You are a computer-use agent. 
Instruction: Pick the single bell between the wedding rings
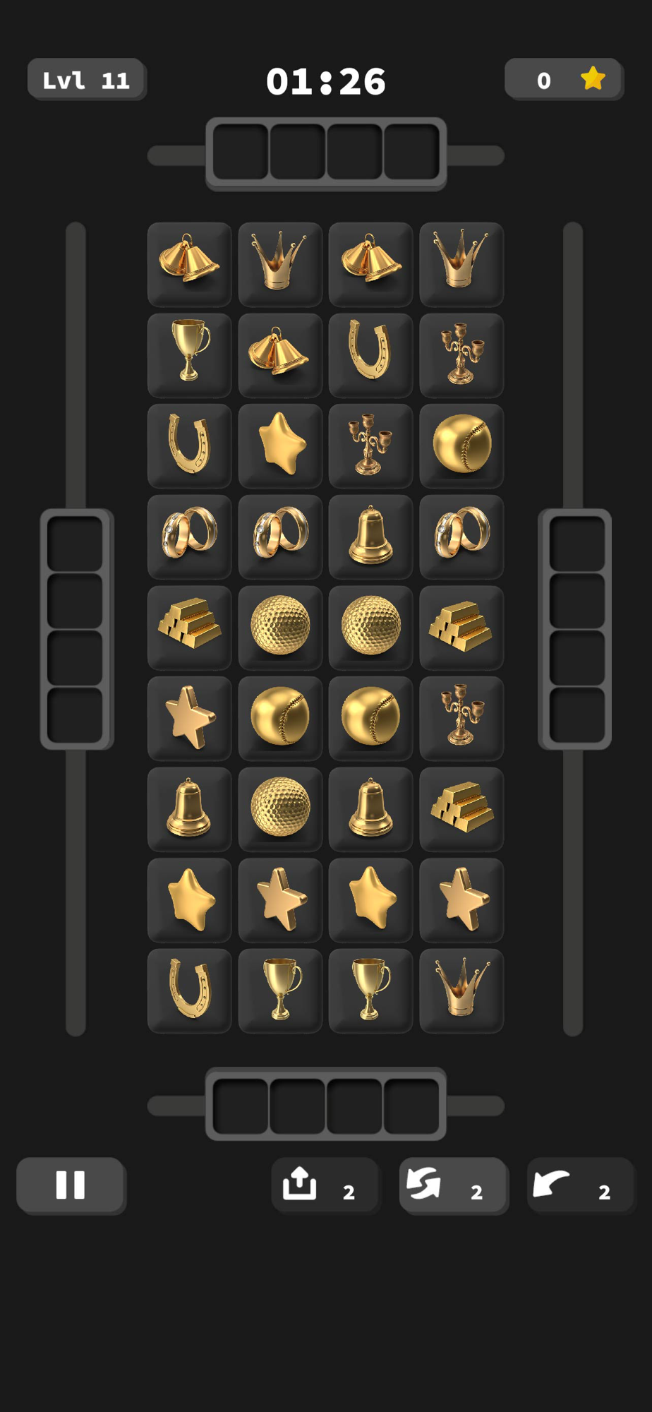[x=370, y=537]
